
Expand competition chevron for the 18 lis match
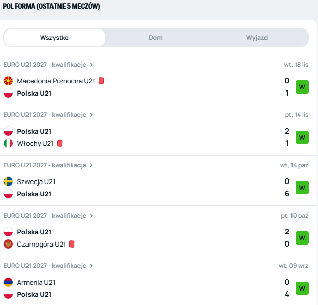tap(91, 65)
